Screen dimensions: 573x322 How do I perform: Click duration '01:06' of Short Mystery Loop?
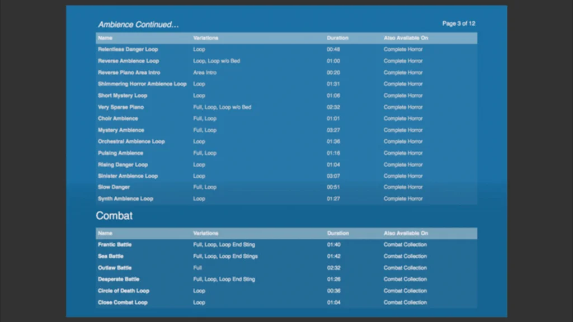334,96
